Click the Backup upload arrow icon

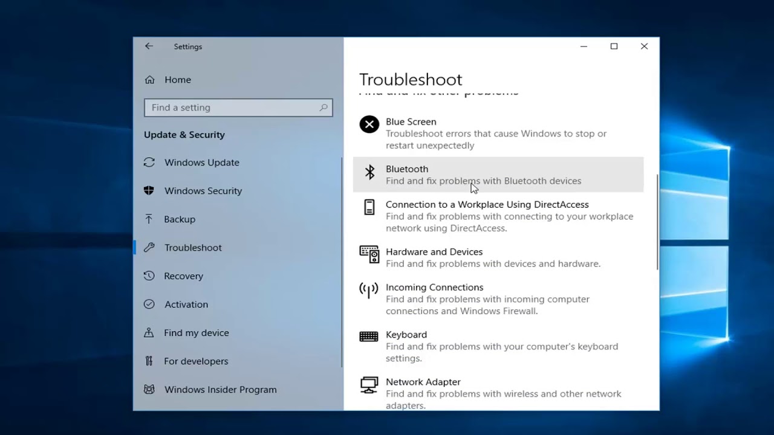pos(149,219)
